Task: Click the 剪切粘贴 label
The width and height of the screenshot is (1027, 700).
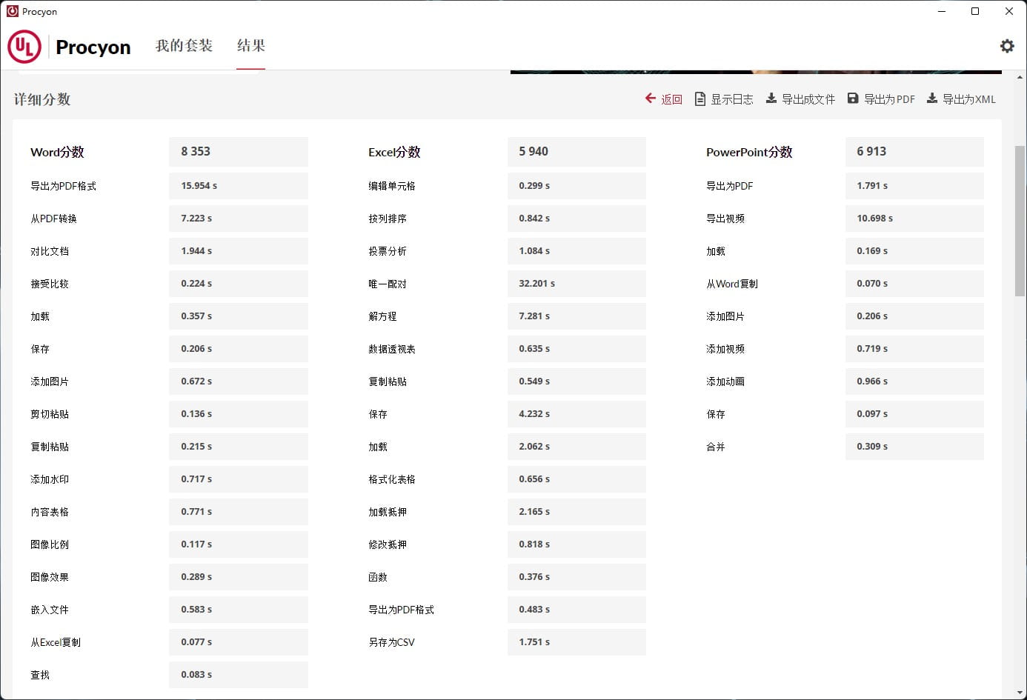Action: point(50,414)
